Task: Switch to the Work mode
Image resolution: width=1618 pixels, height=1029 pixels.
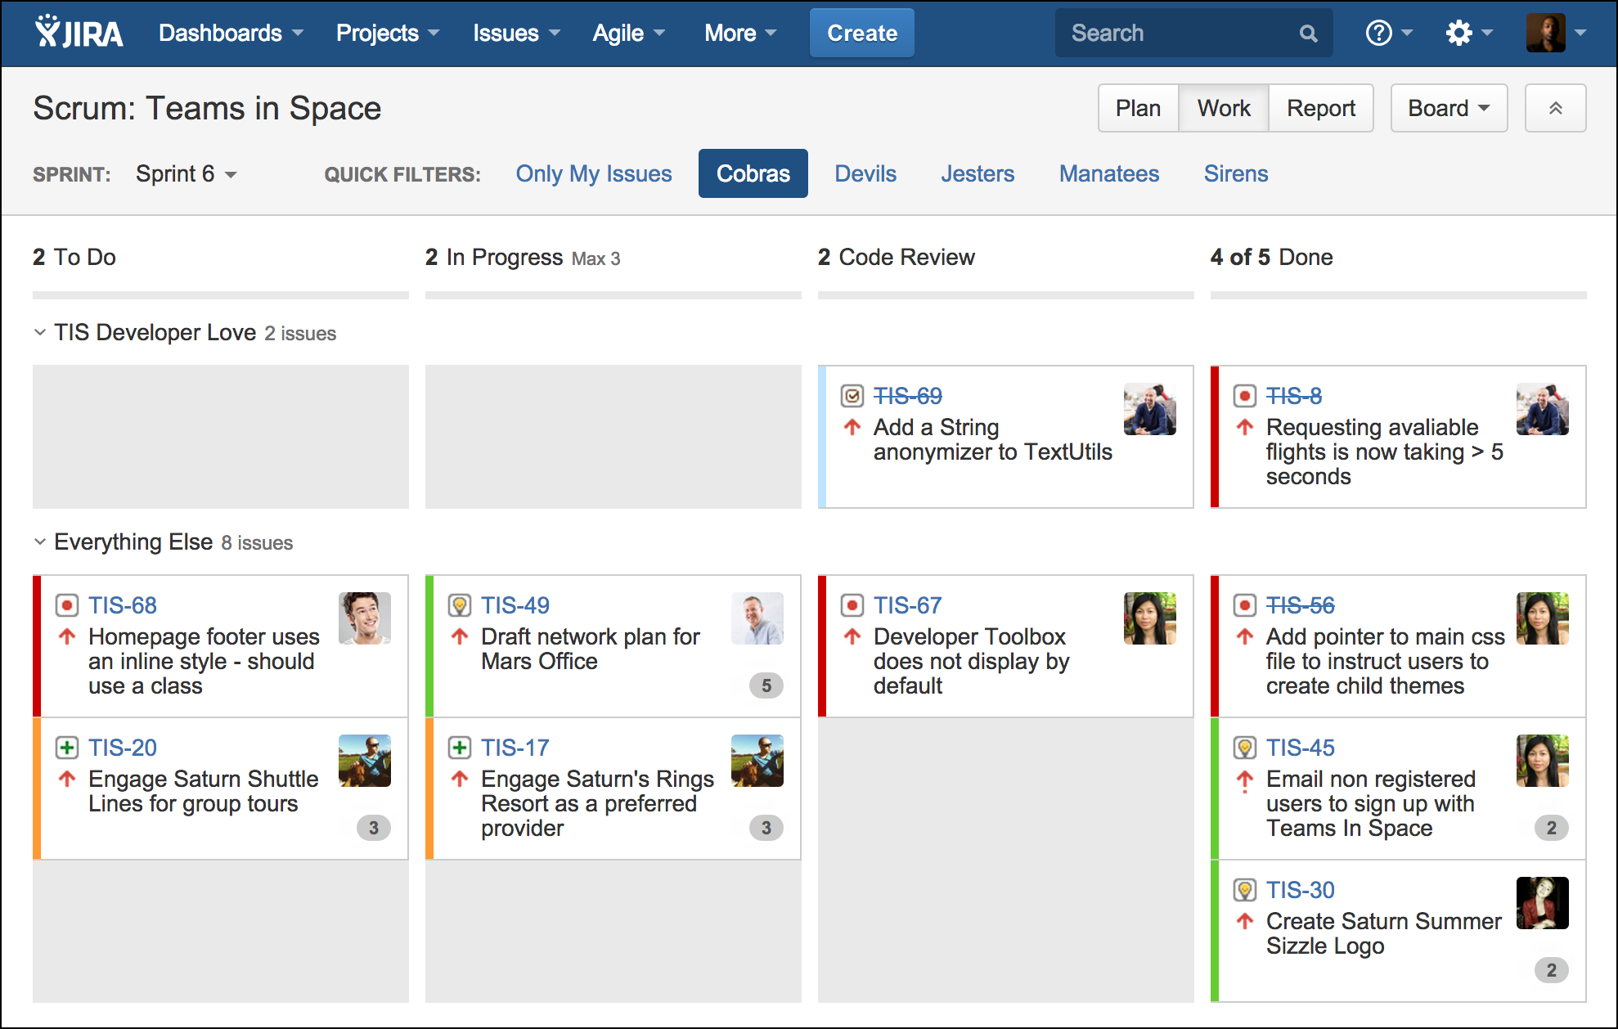Action: pos(1224,108)
